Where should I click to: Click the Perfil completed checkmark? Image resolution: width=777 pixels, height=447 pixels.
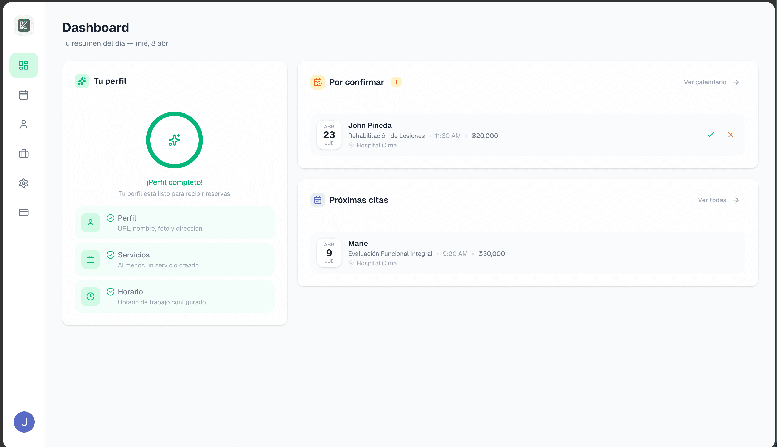(111, 218)
